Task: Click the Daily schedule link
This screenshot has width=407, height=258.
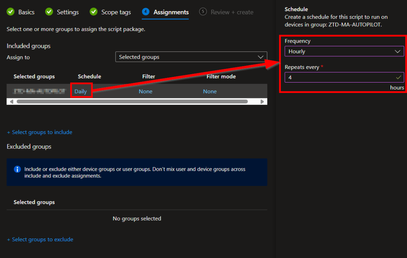Action: (80, 91)
